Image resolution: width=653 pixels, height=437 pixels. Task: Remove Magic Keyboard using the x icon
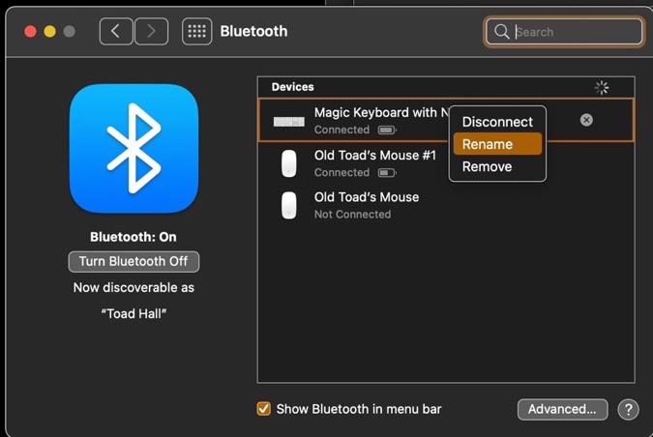586,120
